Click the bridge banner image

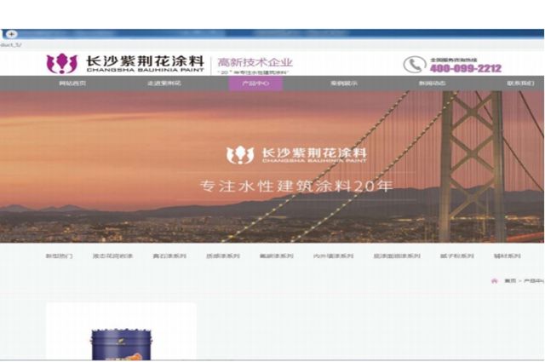(x=272, y=167)
